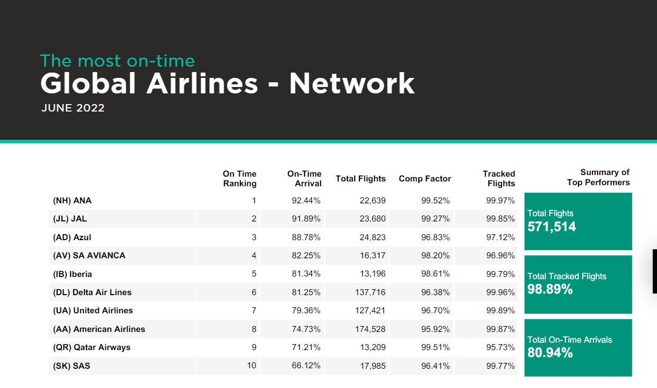Viewport: 657px width, 388px height.
Task: Select the (JL) JAL airline name
Action: tap(71, 219)
